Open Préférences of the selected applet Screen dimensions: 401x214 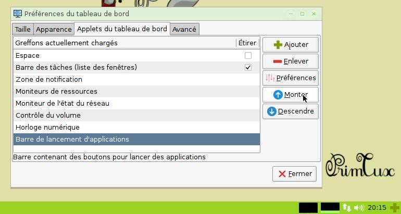coord(291,78)
